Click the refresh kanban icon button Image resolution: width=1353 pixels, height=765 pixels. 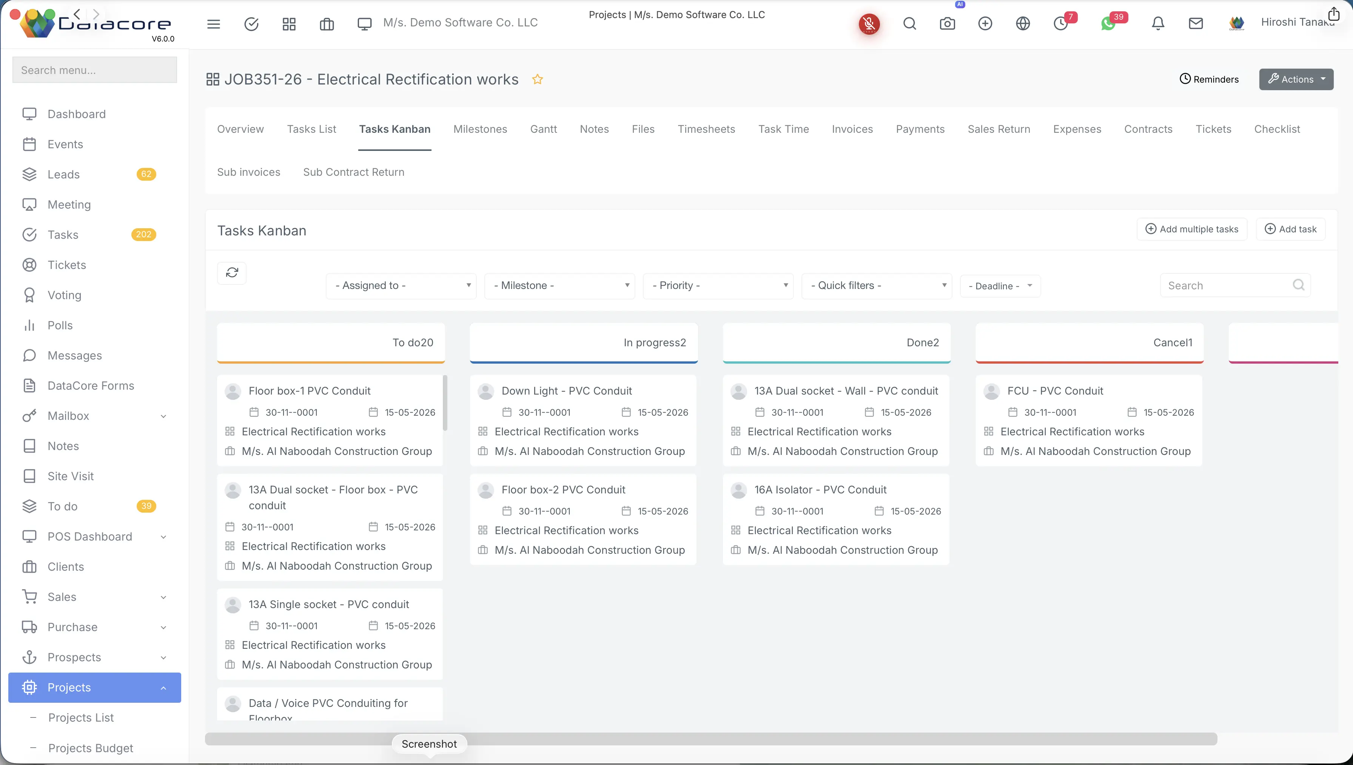coord(232,272)
